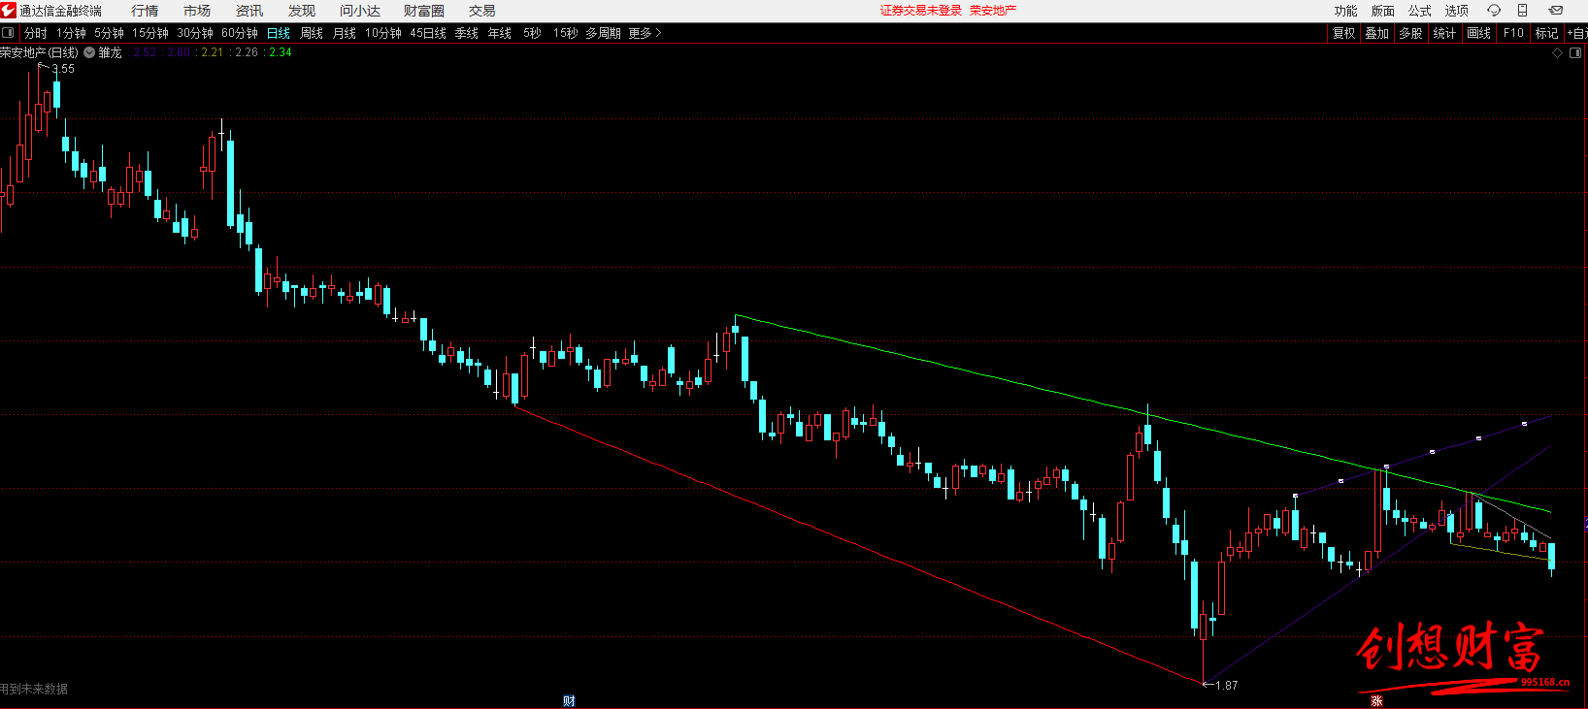Open the 选项 menu
Screen dimensions: 1588x709
1456,11
